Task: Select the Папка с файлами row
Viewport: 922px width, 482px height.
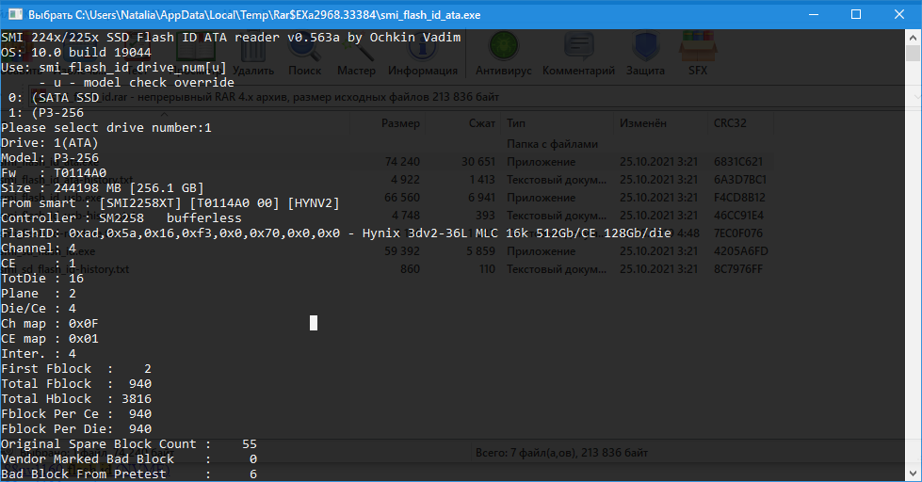Action: tap(552, 144)
